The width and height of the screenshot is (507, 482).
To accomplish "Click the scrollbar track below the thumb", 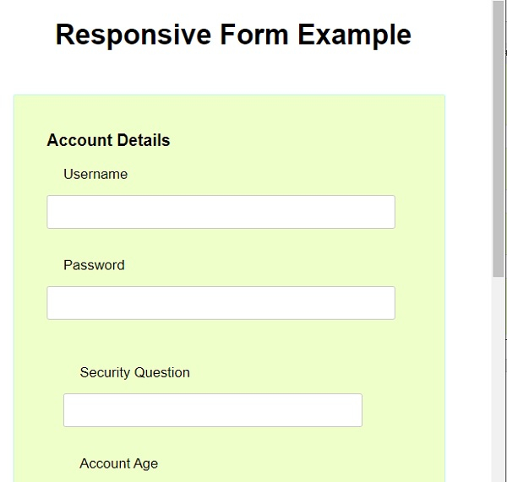I will tap(499, 380).
